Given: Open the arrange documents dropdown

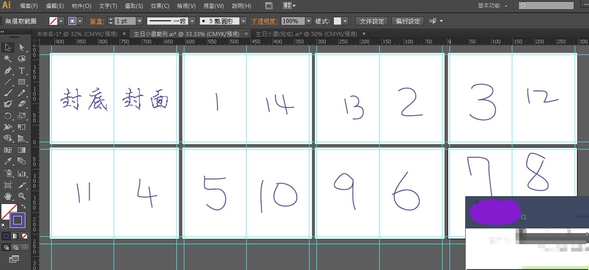Looking at the screenshot, I should [x=289, y=6].
